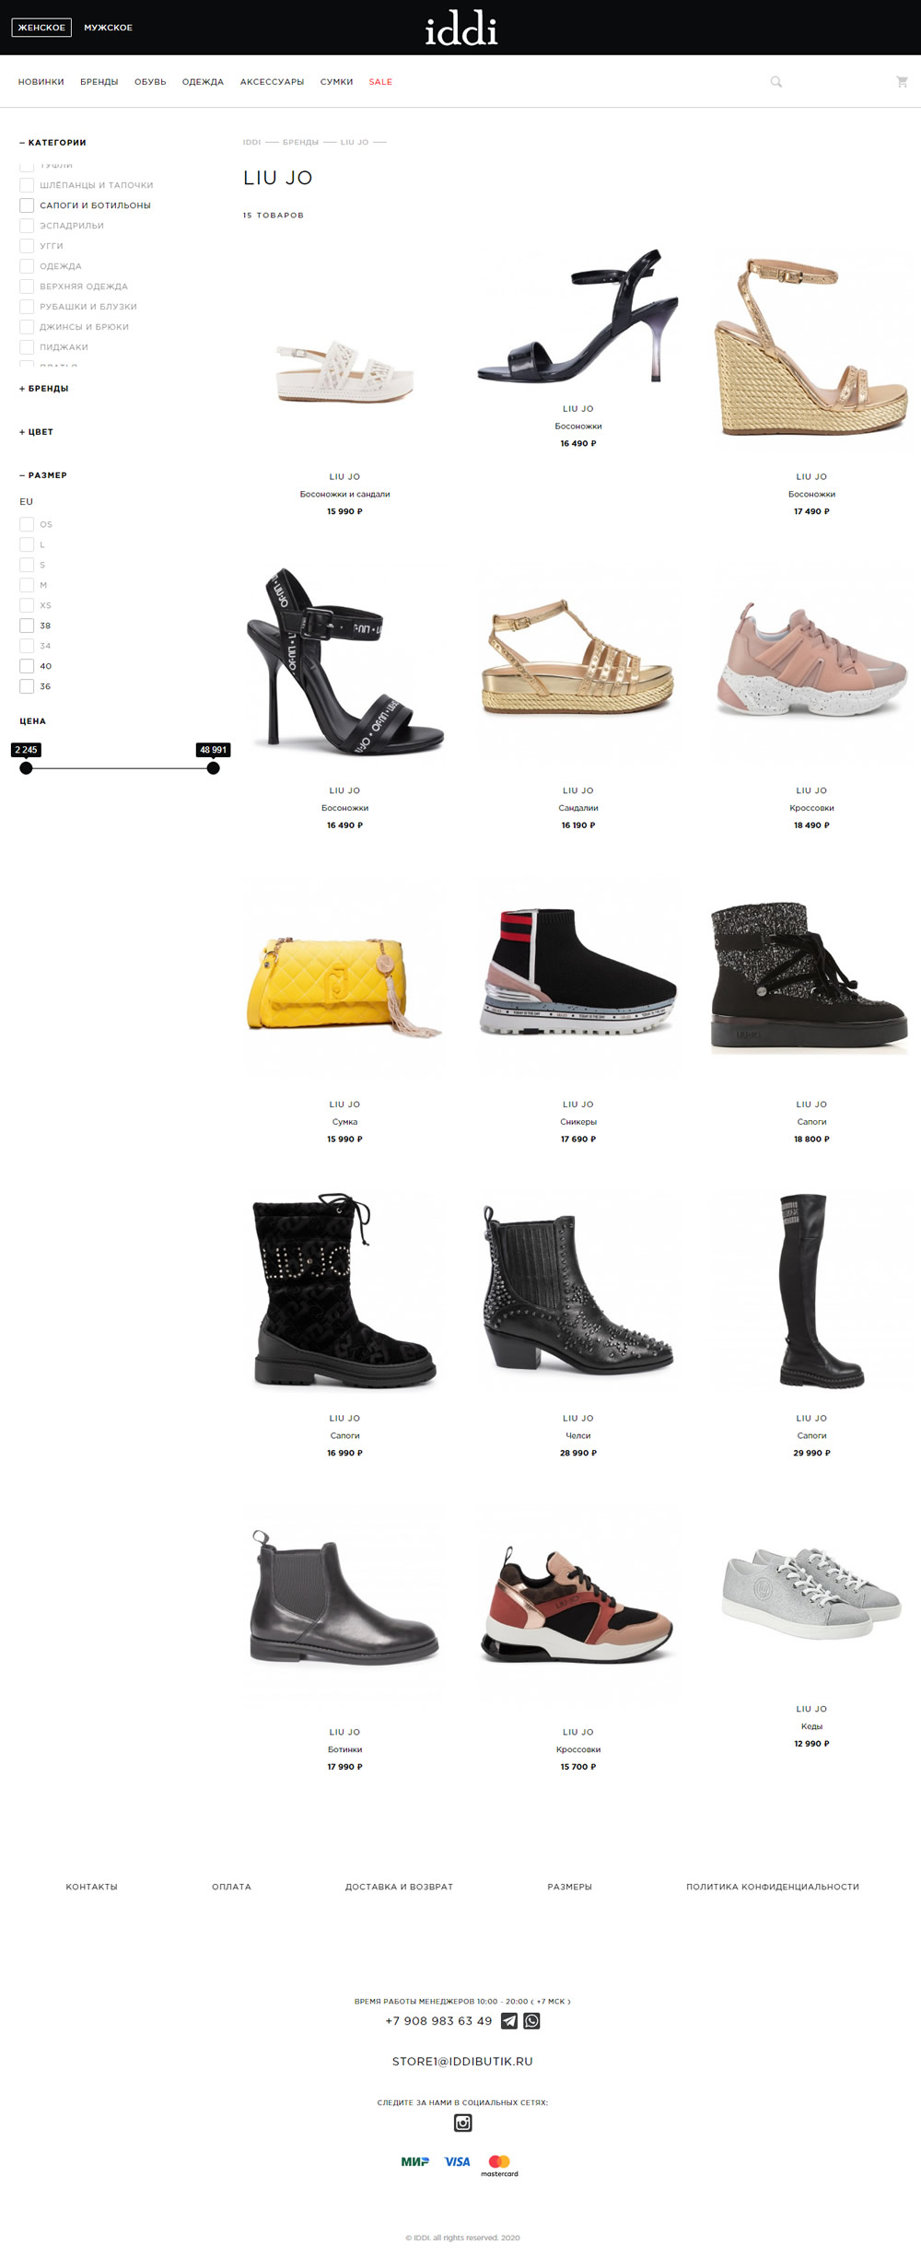Click the Visa payment logo

pos(458,2162)
